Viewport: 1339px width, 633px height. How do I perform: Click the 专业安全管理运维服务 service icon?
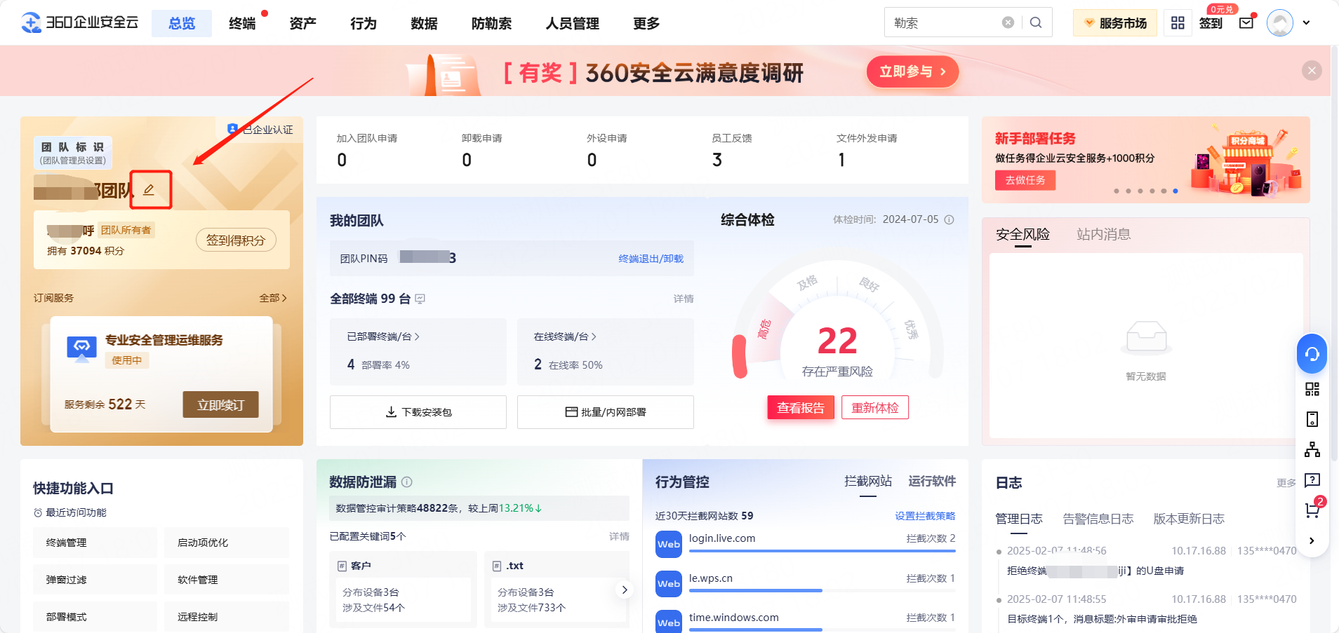[81, 348]
